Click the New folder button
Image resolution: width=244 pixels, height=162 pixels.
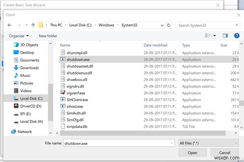48,36
